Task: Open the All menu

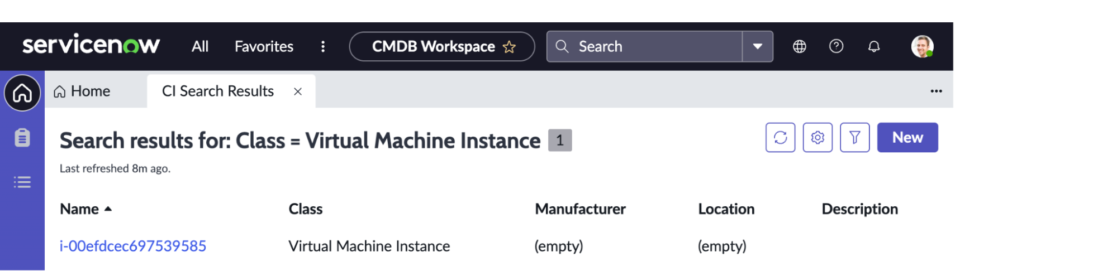Action: tap(200, 46)
